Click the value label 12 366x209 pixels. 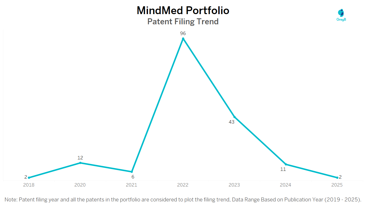point(80,158)
